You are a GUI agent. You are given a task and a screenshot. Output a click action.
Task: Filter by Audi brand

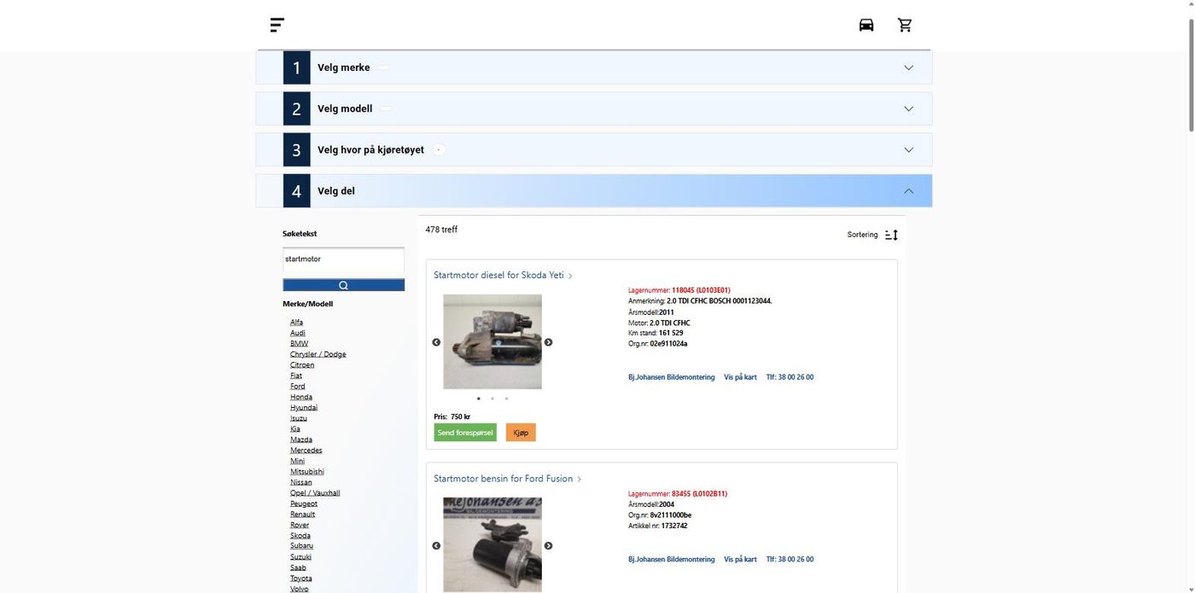pos(297,333)
